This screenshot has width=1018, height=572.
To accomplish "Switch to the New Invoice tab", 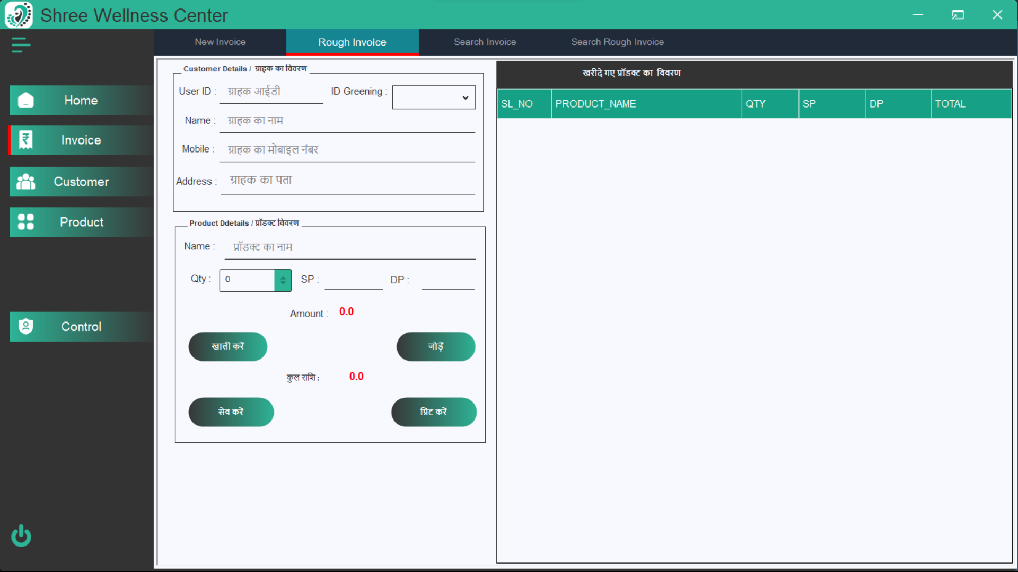I will [x=220, y=42].
